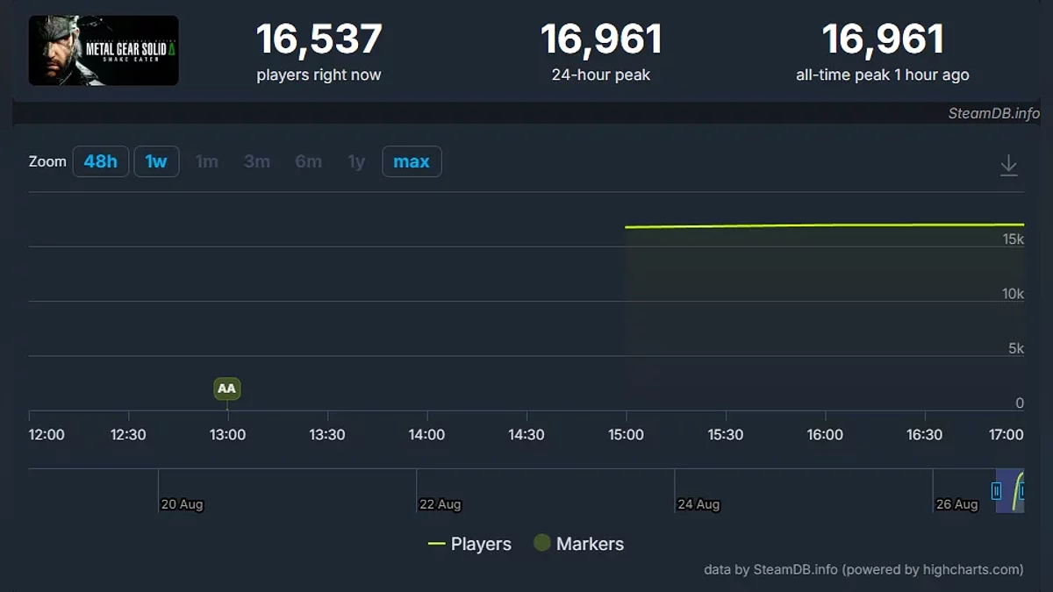
Task: Set zoom range to 48h
Action: (x=101, y=161)
